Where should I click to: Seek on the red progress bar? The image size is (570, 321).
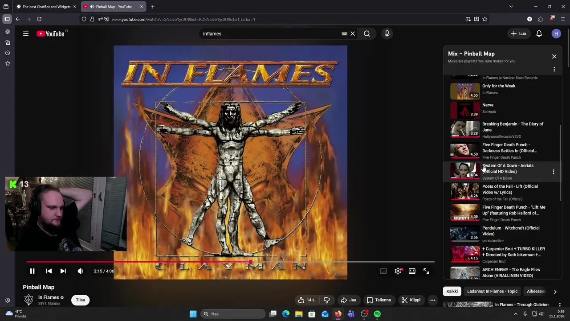coord(230,262)
